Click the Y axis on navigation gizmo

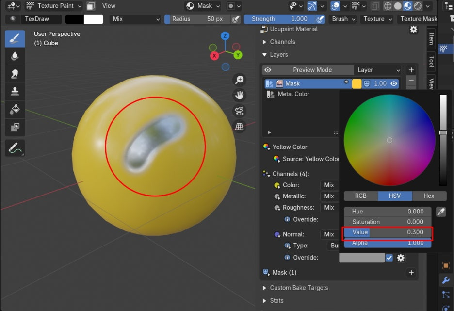click(x=238, y=55)
